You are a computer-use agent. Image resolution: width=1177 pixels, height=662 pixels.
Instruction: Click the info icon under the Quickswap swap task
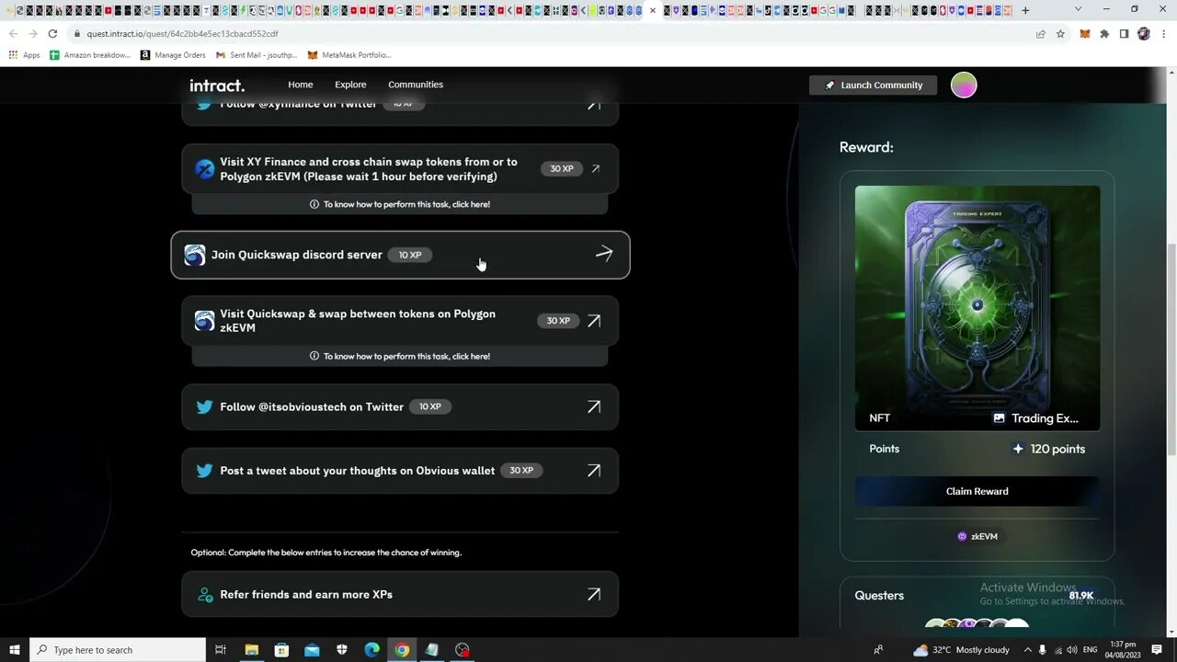(x=314, y=356)
